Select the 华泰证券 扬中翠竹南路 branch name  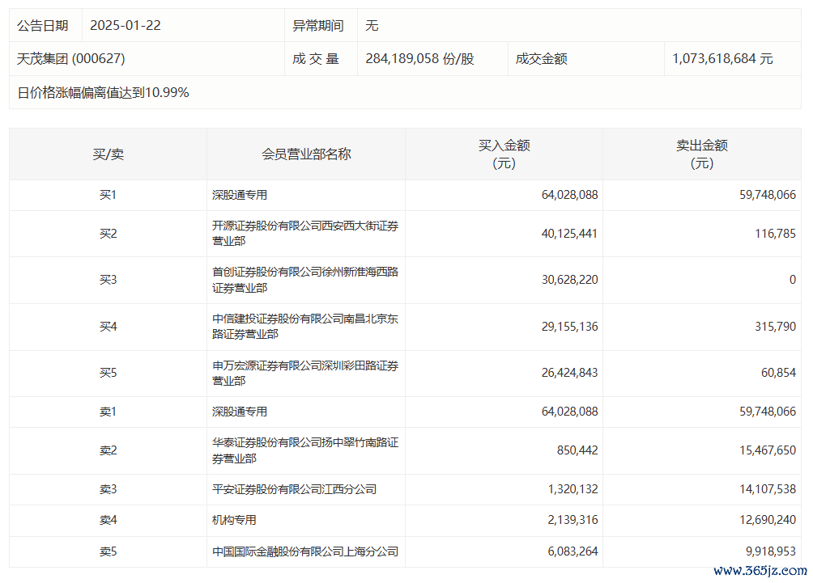304,450
